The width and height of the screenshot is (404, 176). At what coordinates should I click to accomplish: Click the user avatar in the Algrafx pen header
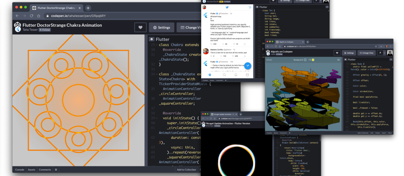(x=391, y=53)
